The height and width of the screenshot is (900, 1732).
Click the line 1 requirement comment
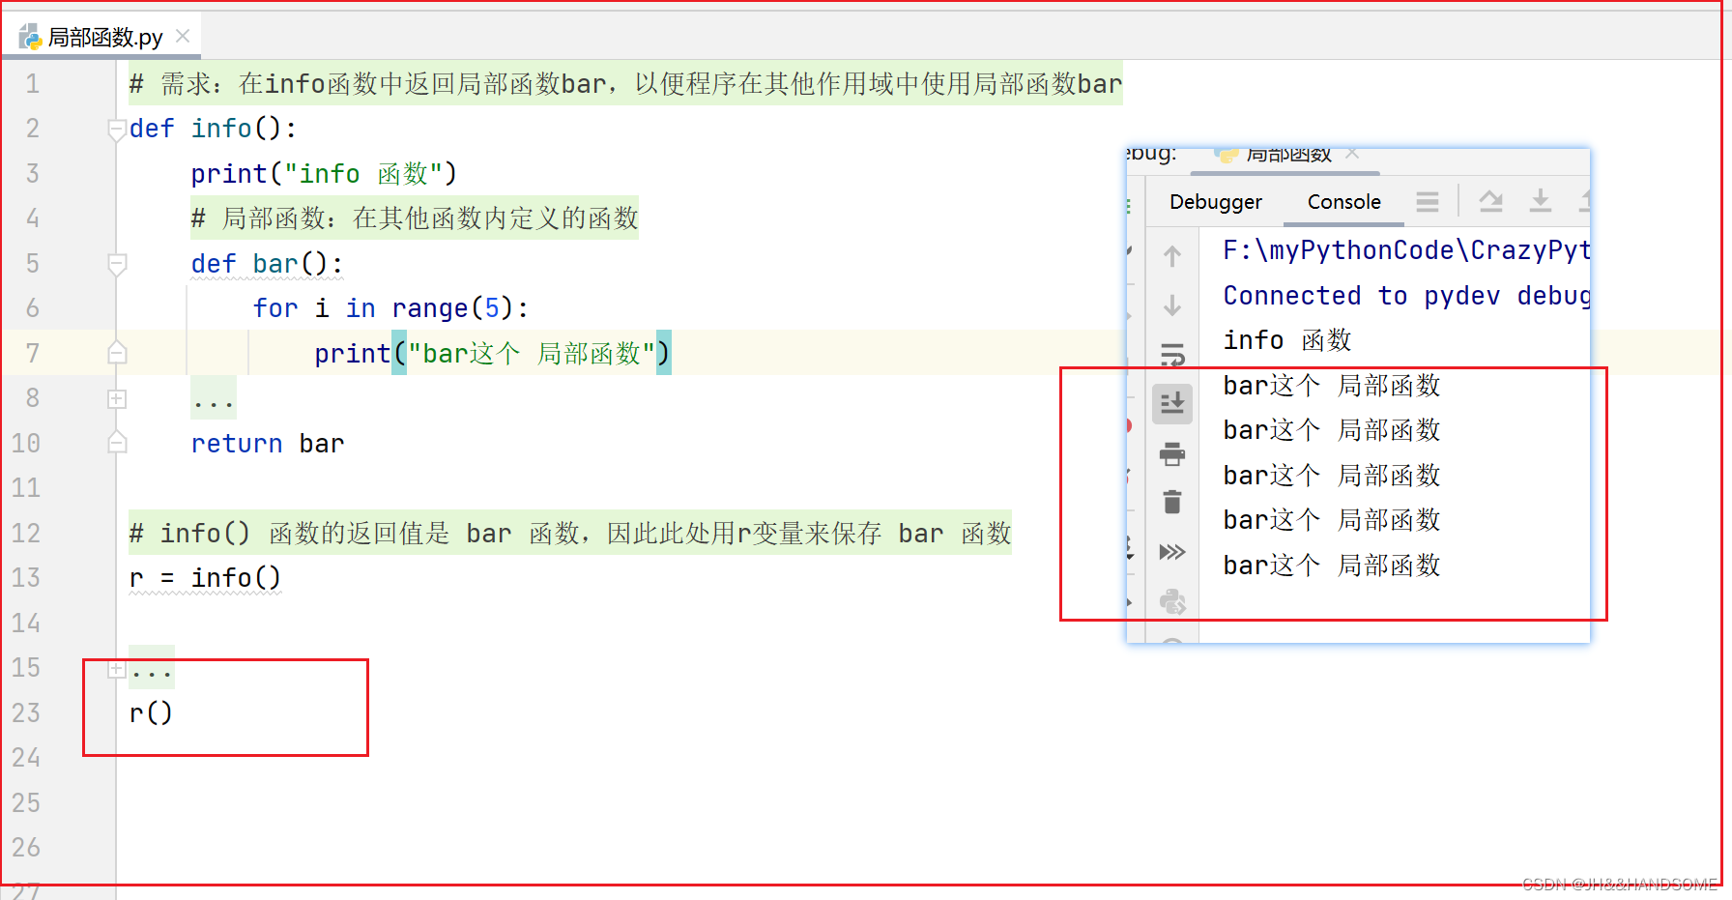tap(625, 84)
